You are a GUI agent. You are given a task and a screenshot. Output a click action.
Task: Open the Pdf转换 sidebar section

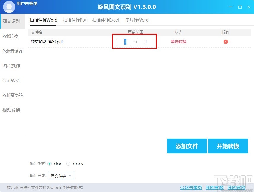point(12,36)
